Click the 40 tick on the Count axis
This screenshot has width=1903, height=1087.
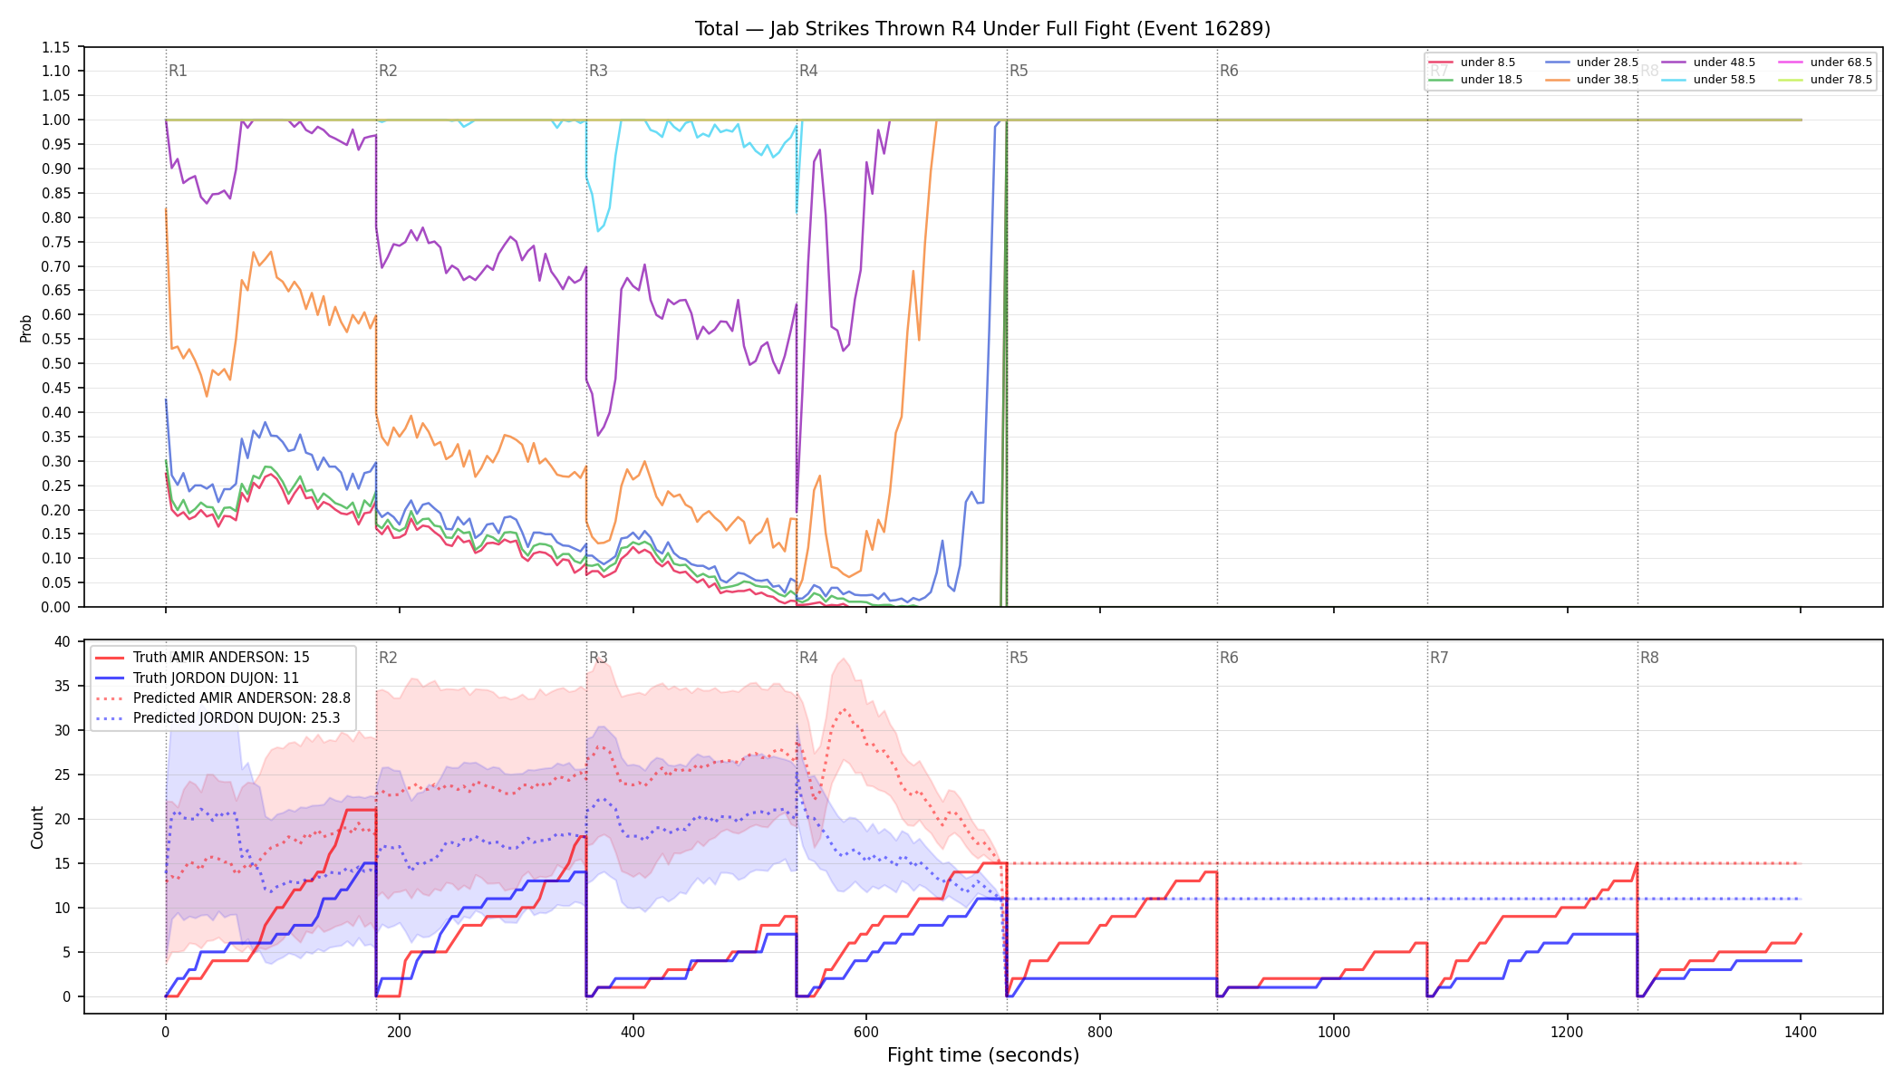point(63,641)
